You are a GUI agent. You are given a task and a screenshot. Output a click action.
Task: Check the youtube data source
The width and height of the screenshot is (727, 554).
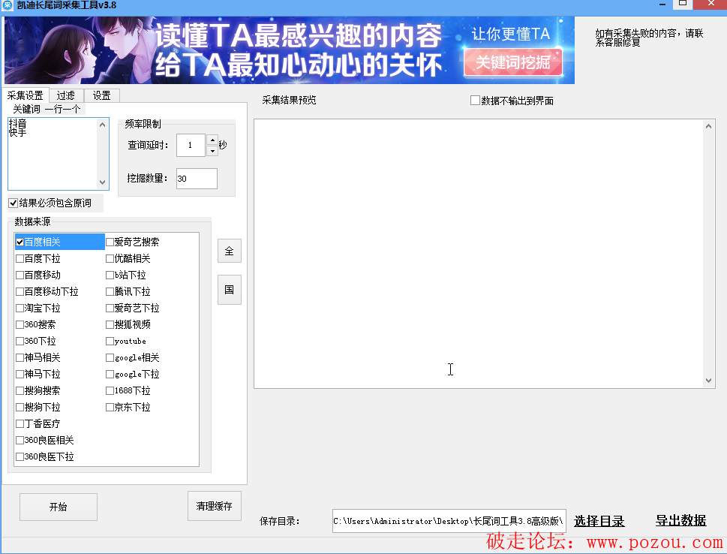(110, 342)
